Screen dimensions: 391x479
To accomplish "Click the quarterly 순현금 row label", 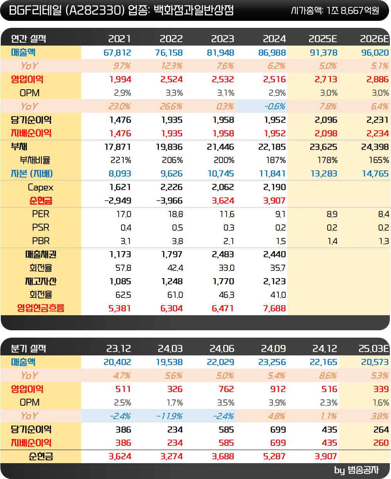I will pos(41,456).
